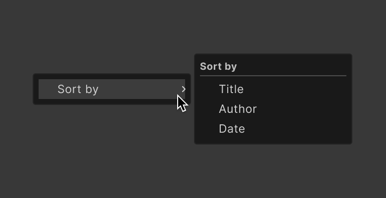Image resolution: width=386 pixels, height=198 pixels.
Task: Choose Author in the sort submenu
Action: click(x=238, y=109)
